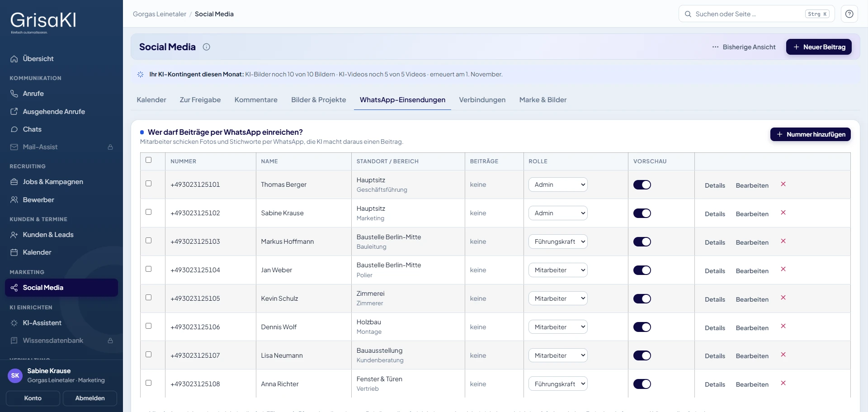This screenshot has width=868, height=412.
Task: Check the box next to Anna Richter
Action: click(148, 383)
